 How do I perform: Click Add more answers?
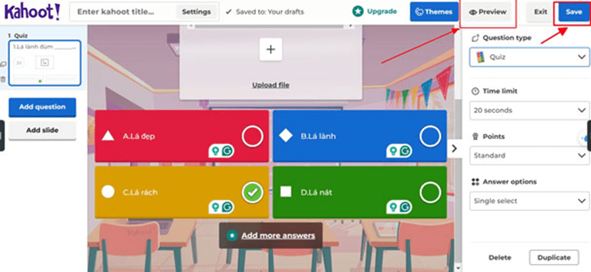(x=278, y=236)
